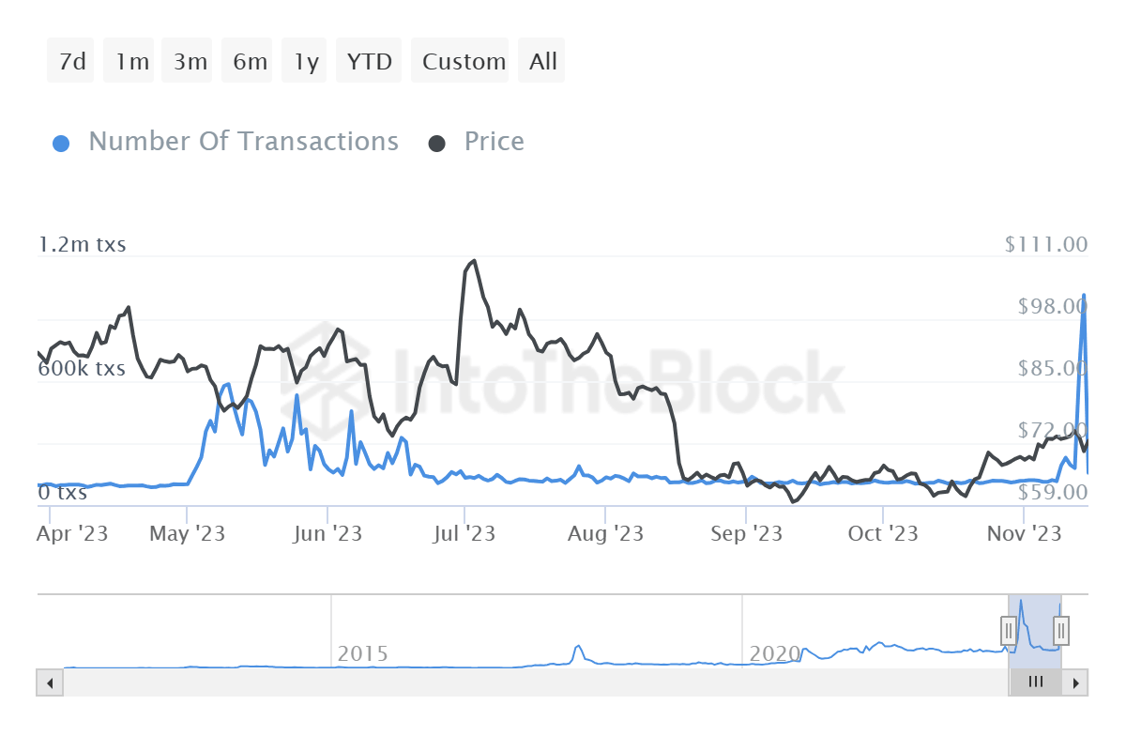The height and width of the screenshot is (751, 1126).
Task: Click the blue Number Of Transactions legend dot
Action: click(x=60, y=141)
